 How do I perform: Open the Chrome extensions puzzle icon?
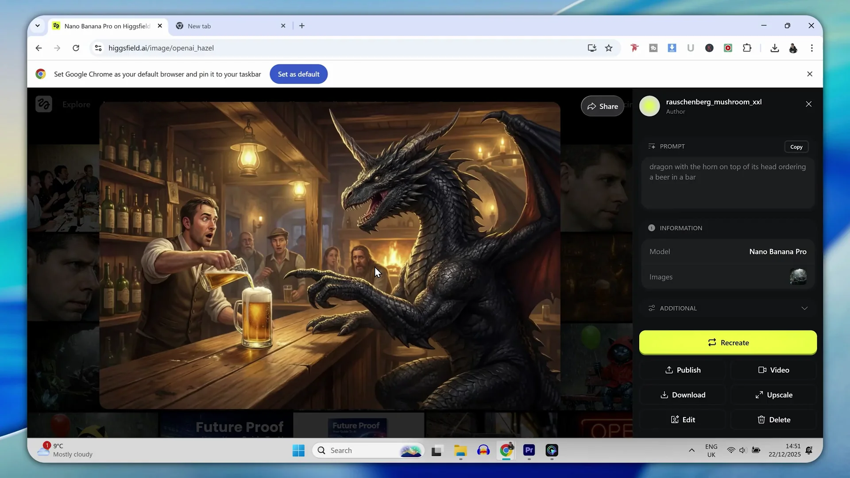click(747, 48)
